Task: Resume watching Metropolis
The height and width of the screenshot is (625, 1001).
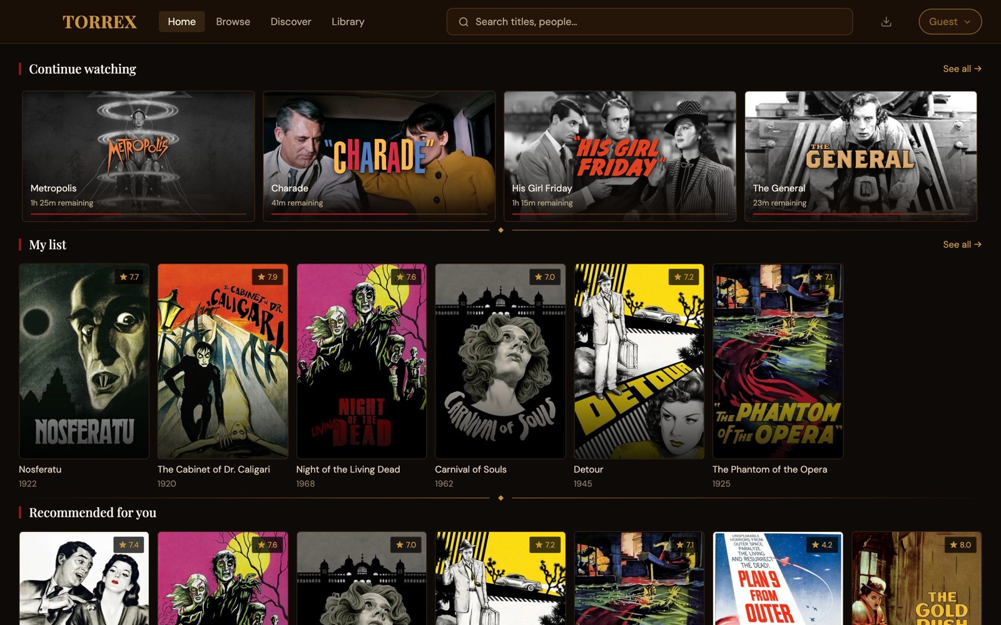Action: coord(138,156)
